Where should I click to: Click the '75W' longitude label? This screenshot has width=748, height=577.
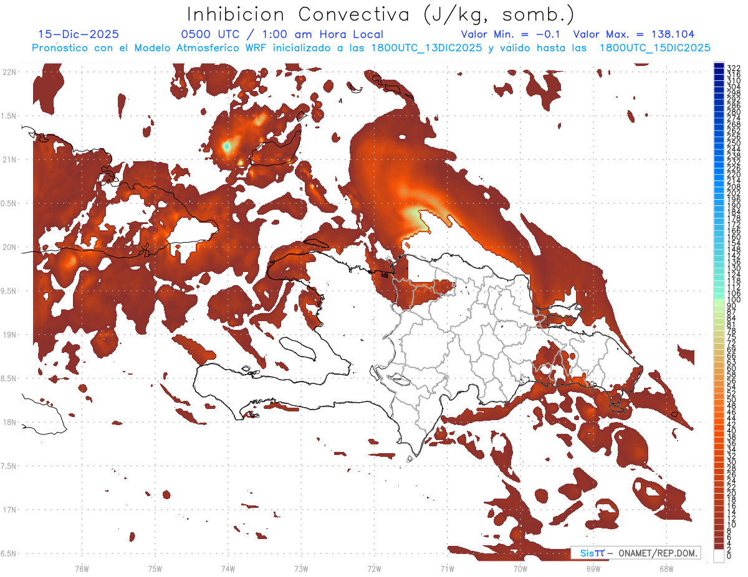[155, 568]
